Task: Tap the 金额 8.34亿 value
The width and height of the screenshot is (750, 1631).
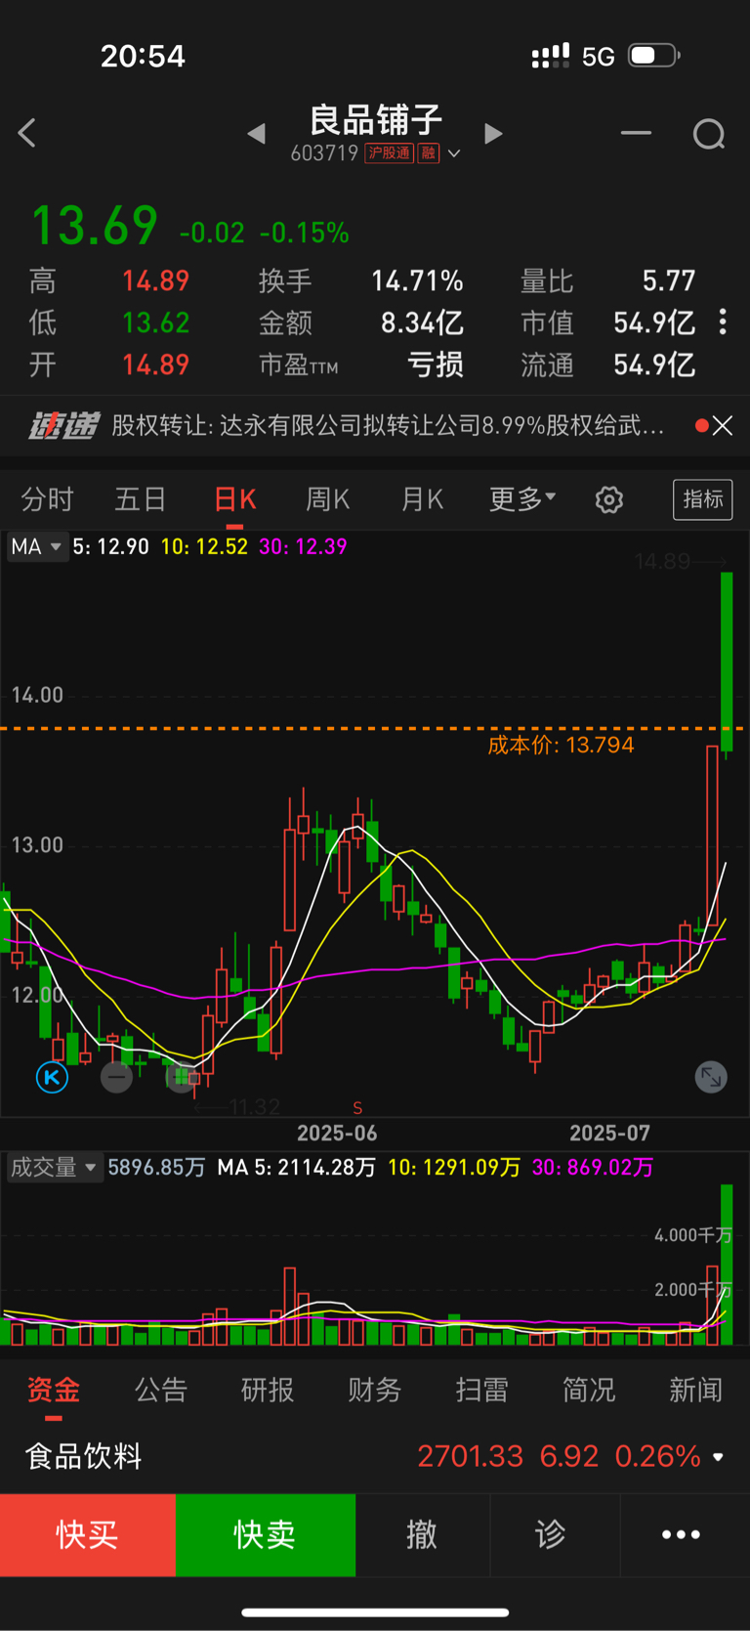Action: click(x=422, y=323)
